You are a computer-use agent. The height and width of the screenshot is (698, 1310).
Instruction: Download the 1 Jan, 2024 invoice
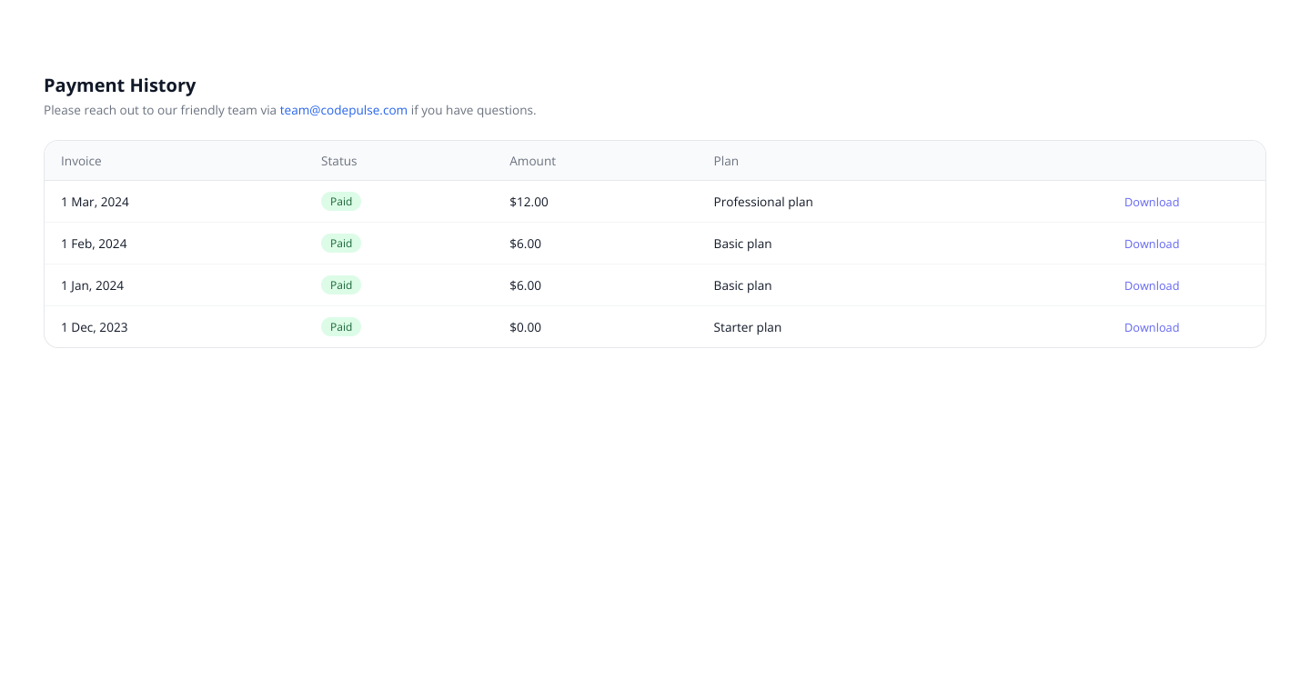(x=1152, y=285)
